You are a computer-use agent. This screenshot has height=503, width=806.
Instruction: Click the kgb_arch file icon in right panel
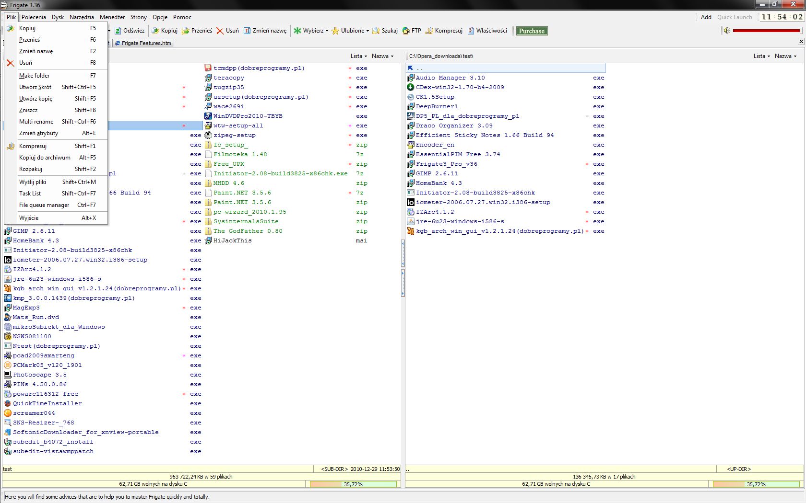[x=410, y=231]
